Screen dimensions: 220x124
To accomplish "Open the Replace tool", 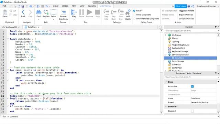I will coord(46,12).
